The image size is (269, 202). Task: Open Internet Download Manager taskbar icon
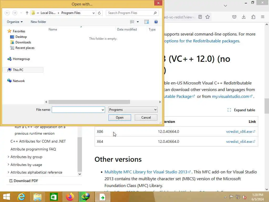(85, 197)
